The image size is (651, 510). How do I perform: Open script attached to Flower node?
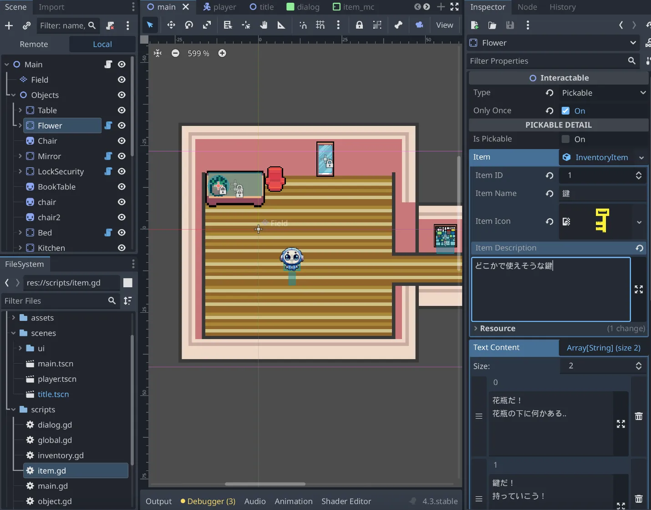(108, 125)
